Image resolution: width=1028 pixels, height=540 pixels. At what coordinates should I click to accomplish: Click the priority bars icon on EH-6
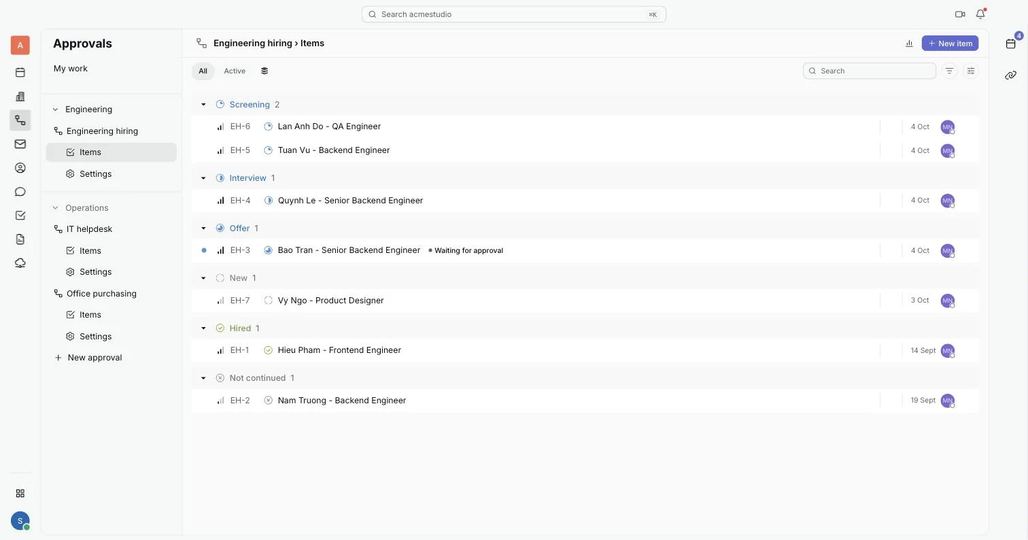(x=220, y=126)
